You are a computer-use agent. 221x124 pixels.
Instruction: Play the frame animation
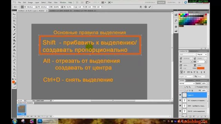click(x=35, y=116)
